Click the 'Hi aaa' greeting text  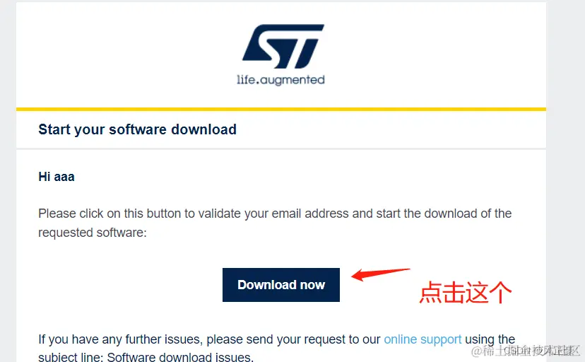[57, 177]
